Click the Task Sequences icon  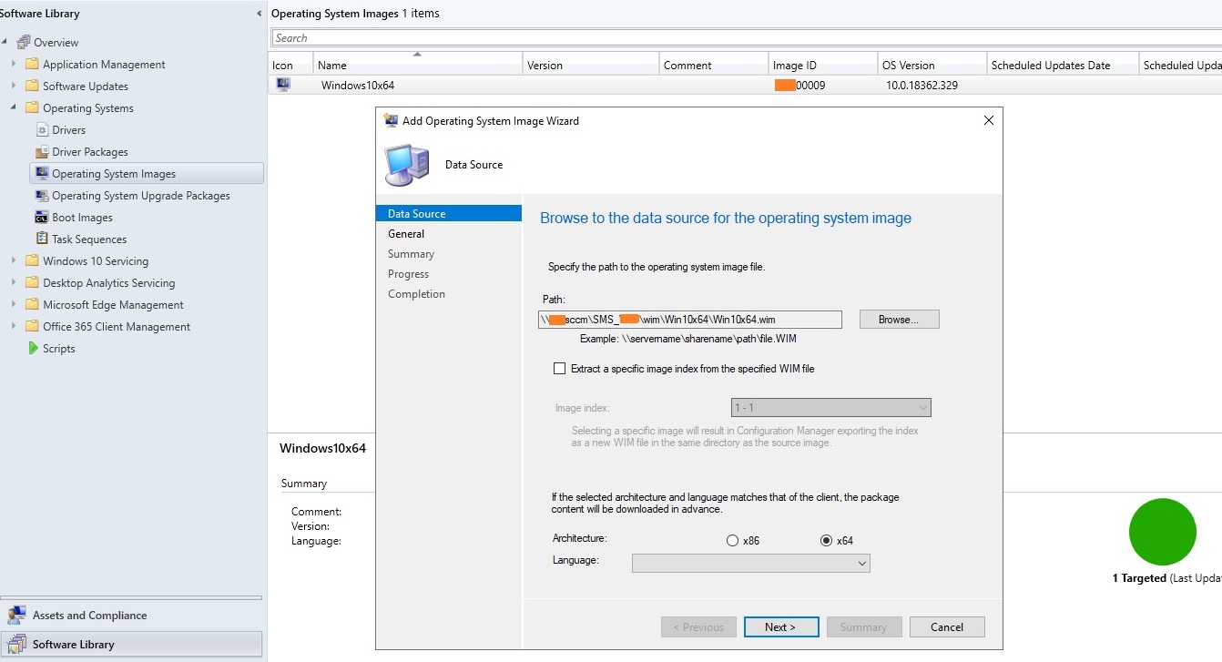42,239
